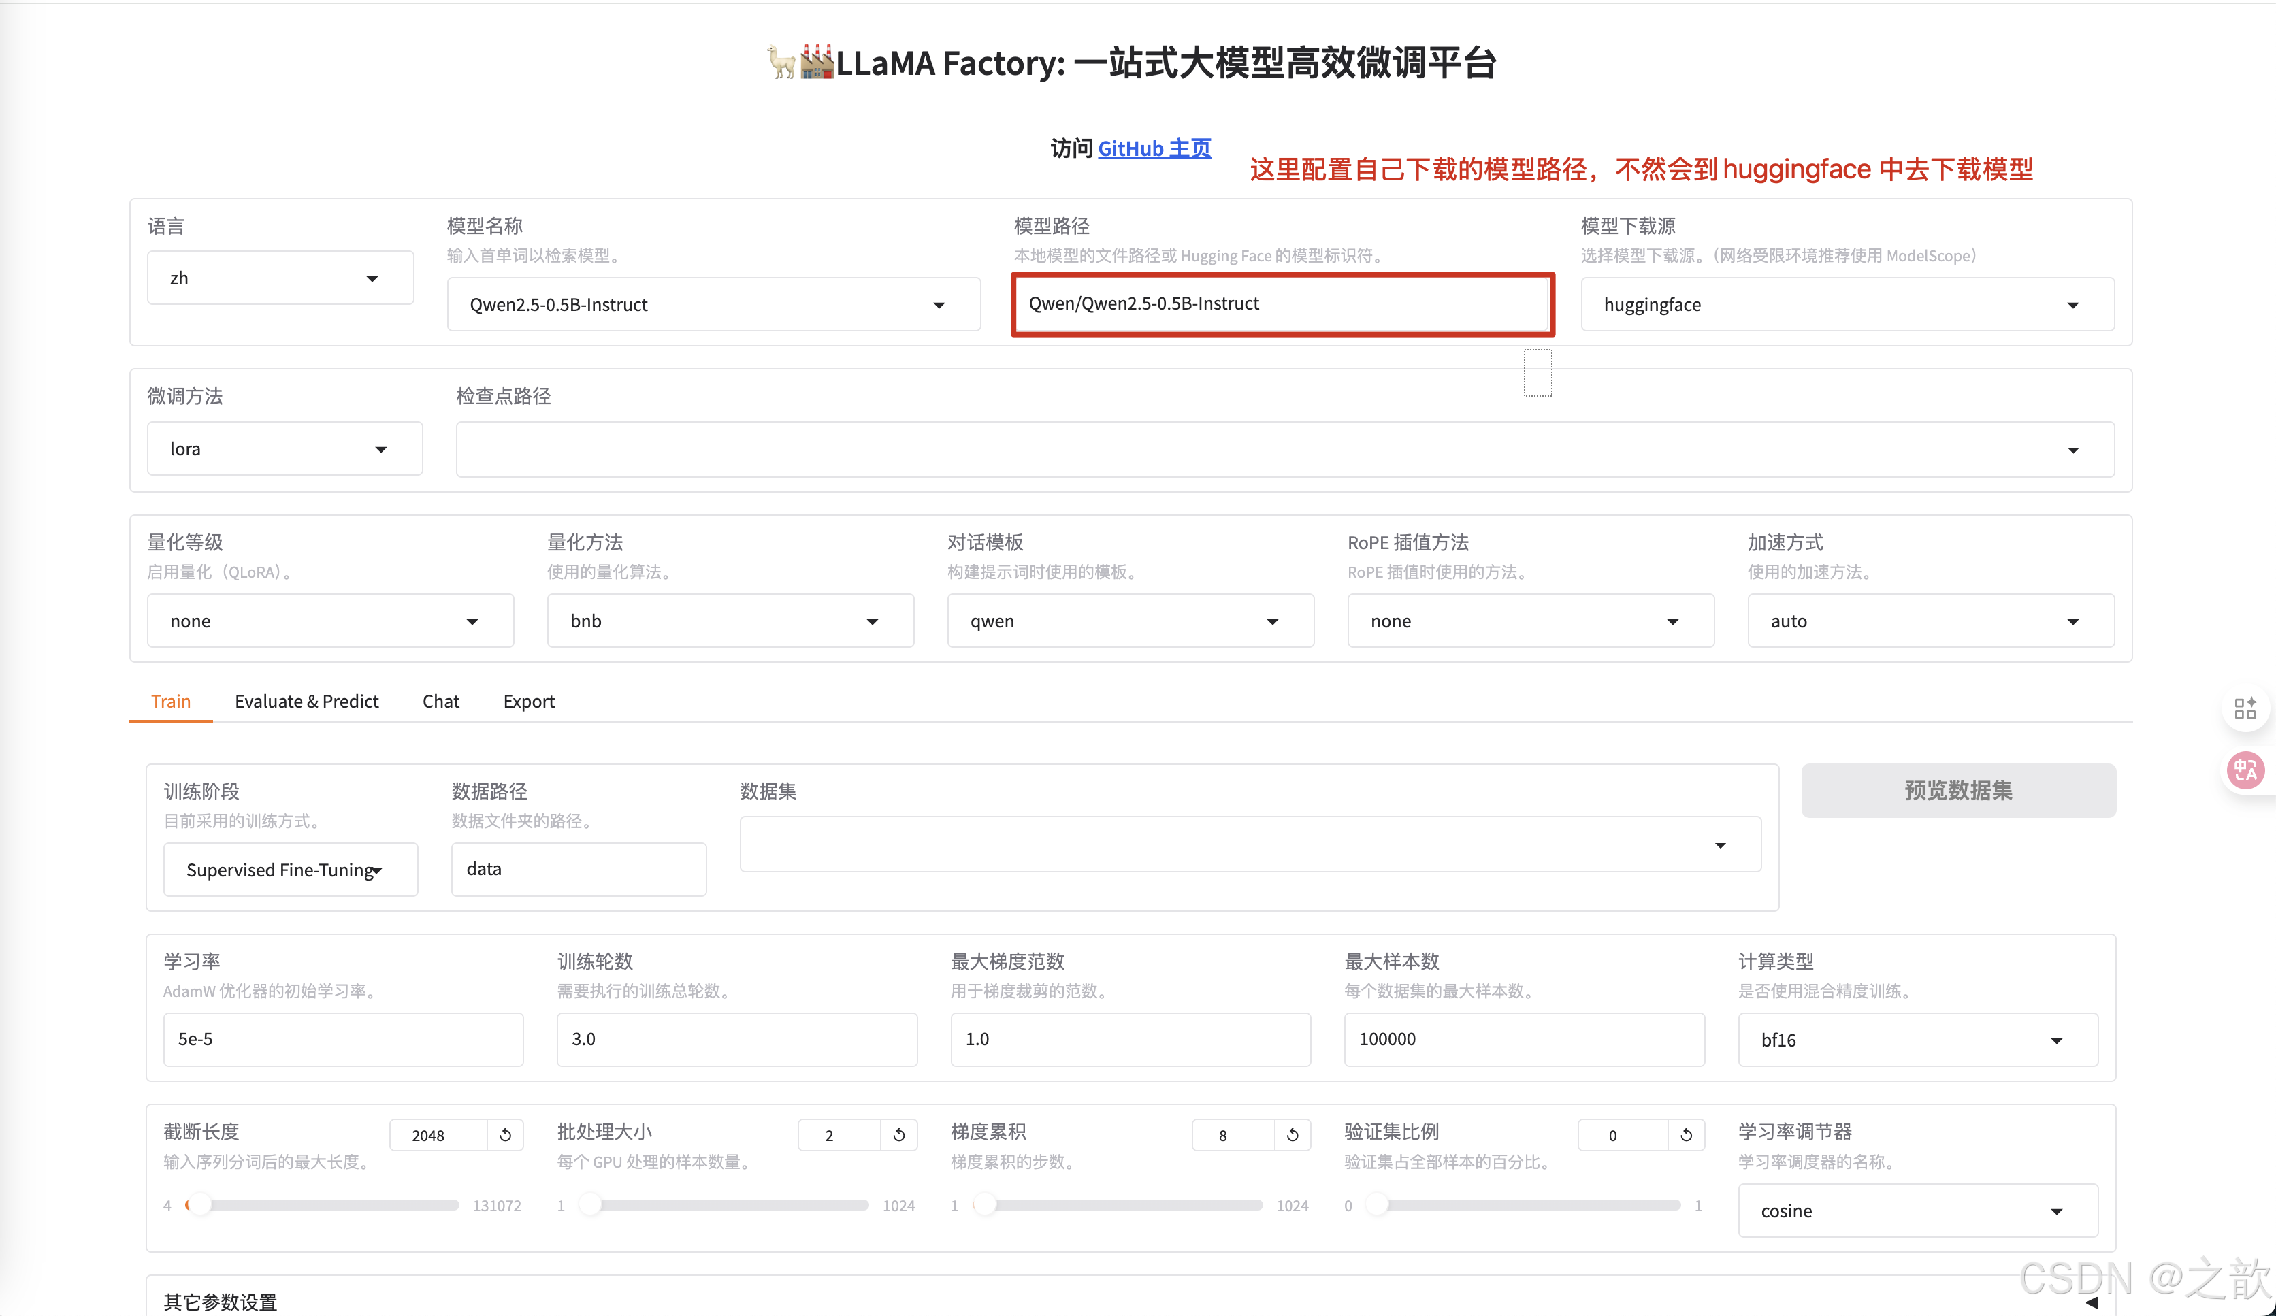Image resolution: width=2276 pixels, height=1316 pixels.
Task: Open the 量化方法 bnb dropdown
Action: 731,621
